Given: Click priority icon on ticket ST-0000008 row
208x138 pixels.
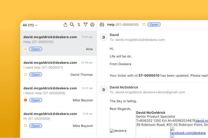Looking at the screenshot, I should coord(25,126).
